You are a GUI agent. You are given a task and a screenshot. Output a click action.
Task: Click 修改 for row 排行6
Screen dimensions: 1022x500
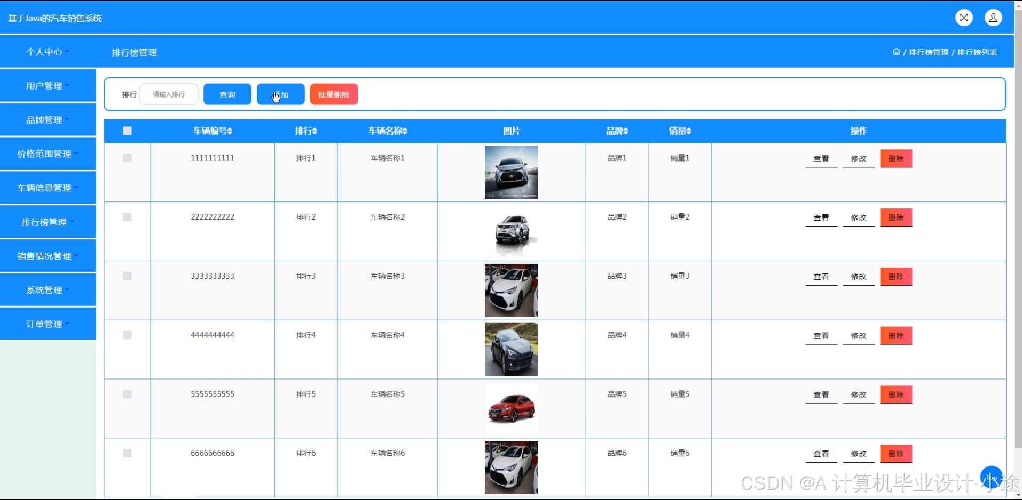(859, 454)
